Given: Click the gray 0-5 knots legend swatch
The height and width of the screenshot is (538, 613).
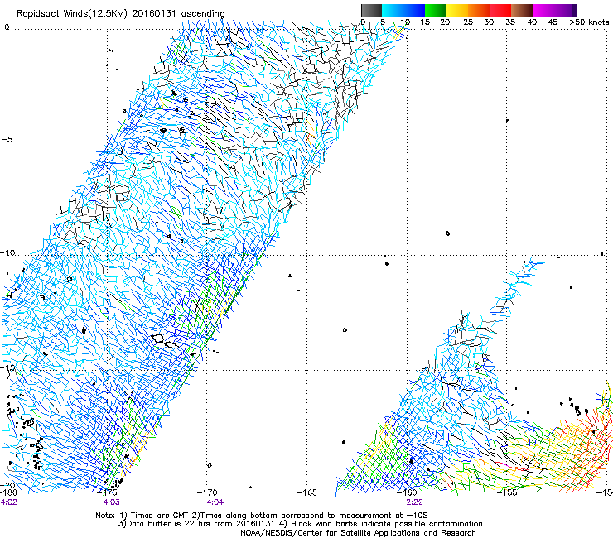Looking at the screenshot, I should (x=371, y=10).
